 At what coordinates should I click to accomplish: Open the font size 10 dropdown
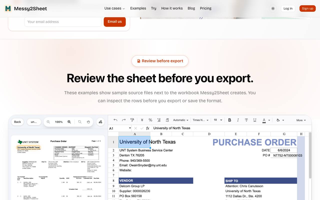pyautogui.click(x=218, y=120)
